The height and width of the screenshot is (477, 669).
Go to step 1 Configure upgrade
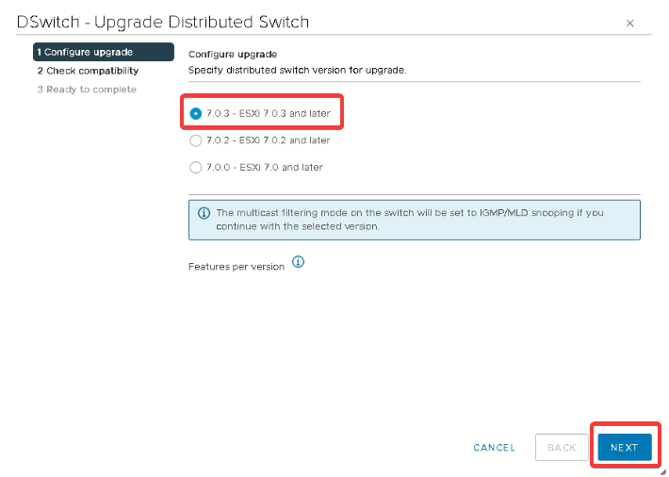104,52
